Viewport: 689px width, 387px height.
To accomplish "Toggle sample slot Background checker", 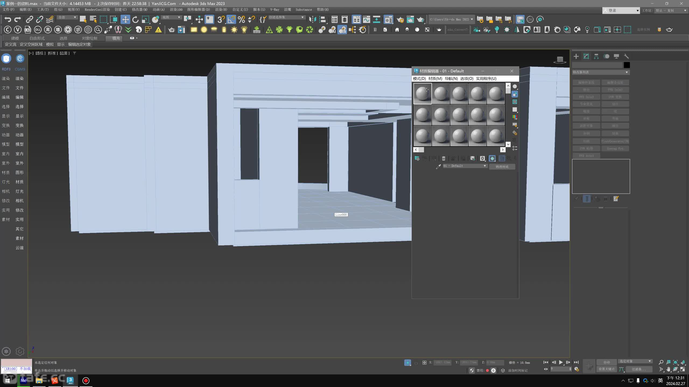I will click(515, 102).
